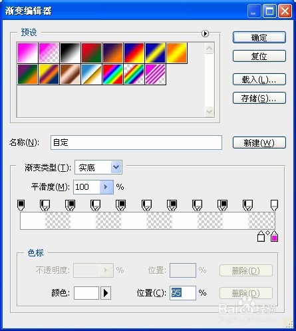
Task: Open the 颜色 white color swatch
Action: pyautogui.click(x=86, y=293)
